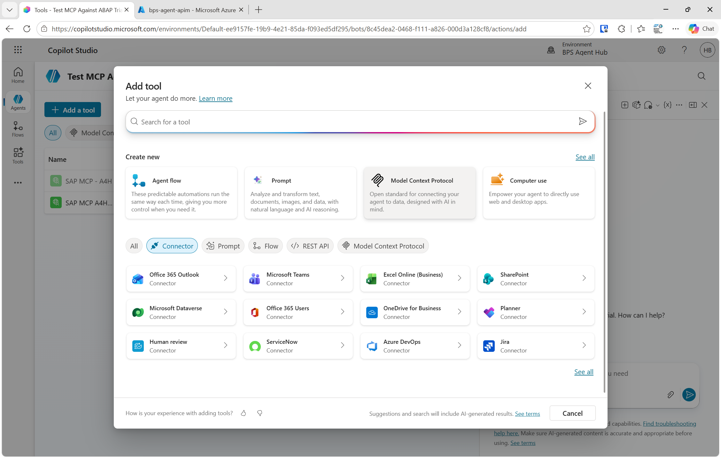Open the Microsoft Dataverse connector
The height and width of the screenshot is (458, 721).
pyautogui.click(x=181, y=312)
